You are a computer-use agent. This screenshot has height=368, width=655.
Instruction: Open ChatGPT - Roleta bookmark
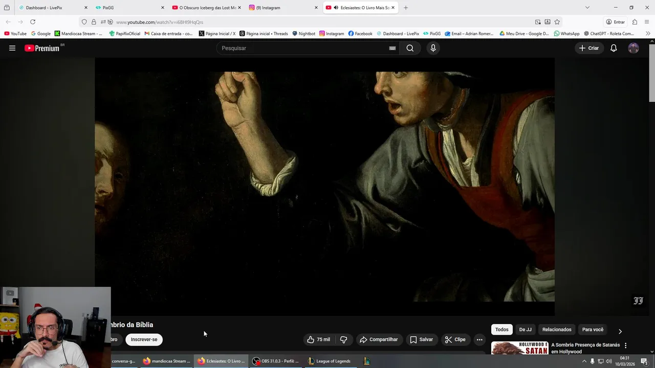pyautogui.click(x=609, y=34)
